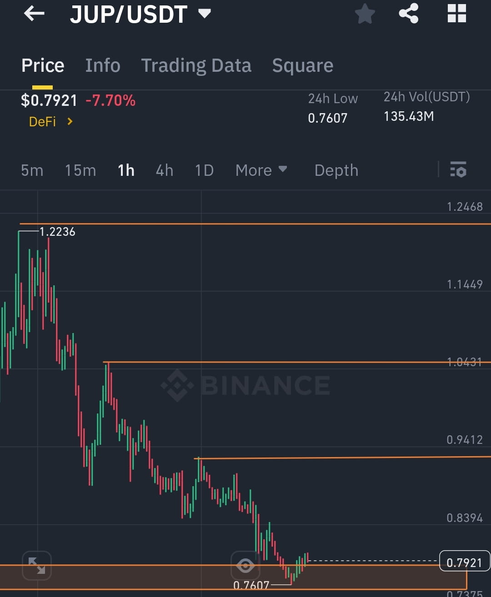Open chart indicator settings icon
This screenshot has height=597, width=491.
tap(458, 169)
